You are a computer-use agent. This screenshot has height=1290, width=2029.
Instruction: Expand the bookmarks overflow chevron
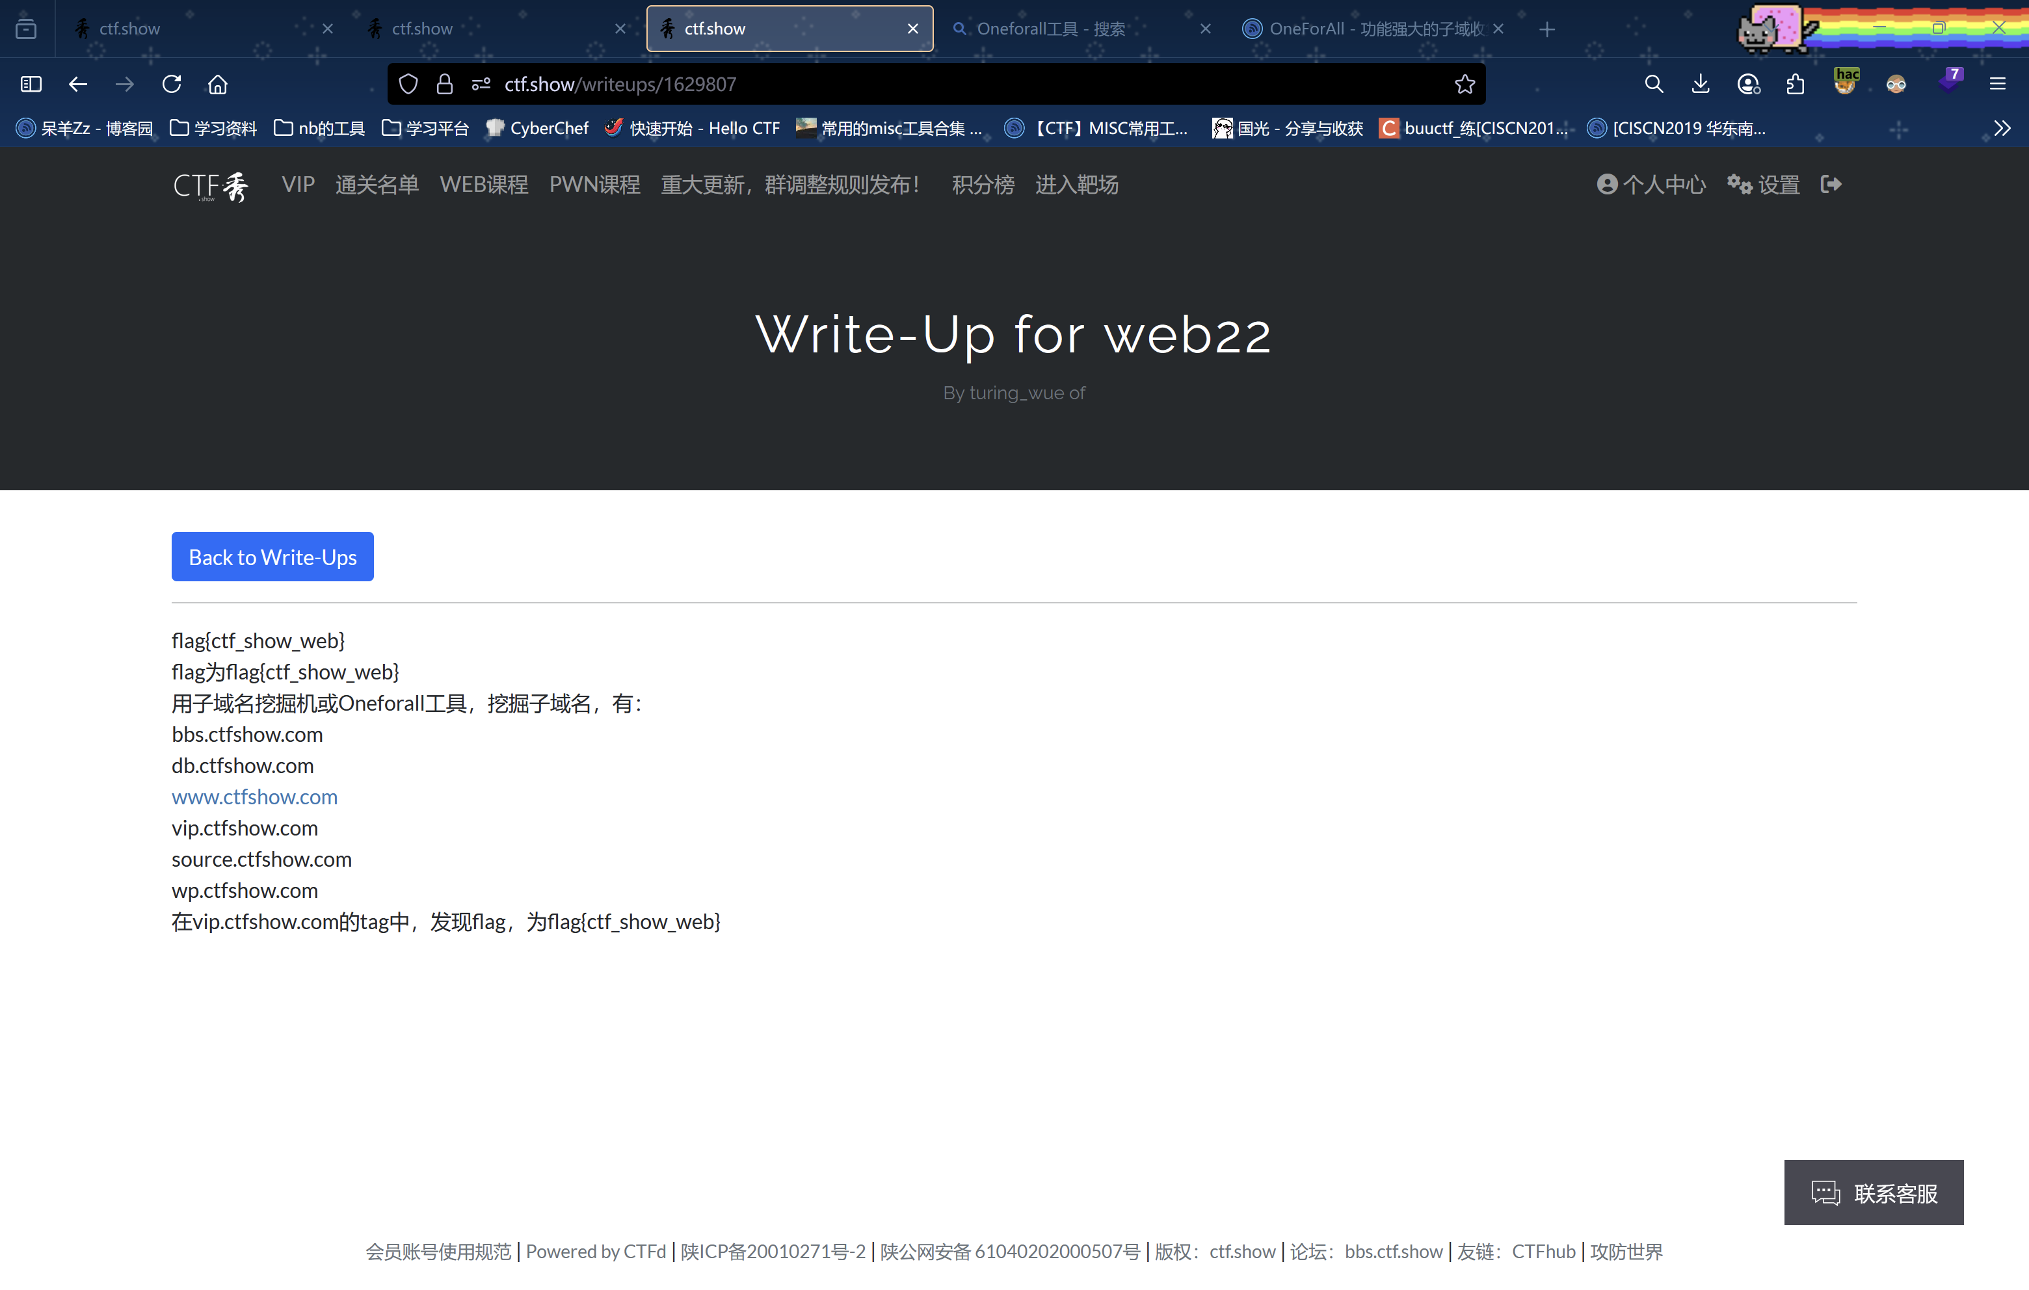[2002, 128]
